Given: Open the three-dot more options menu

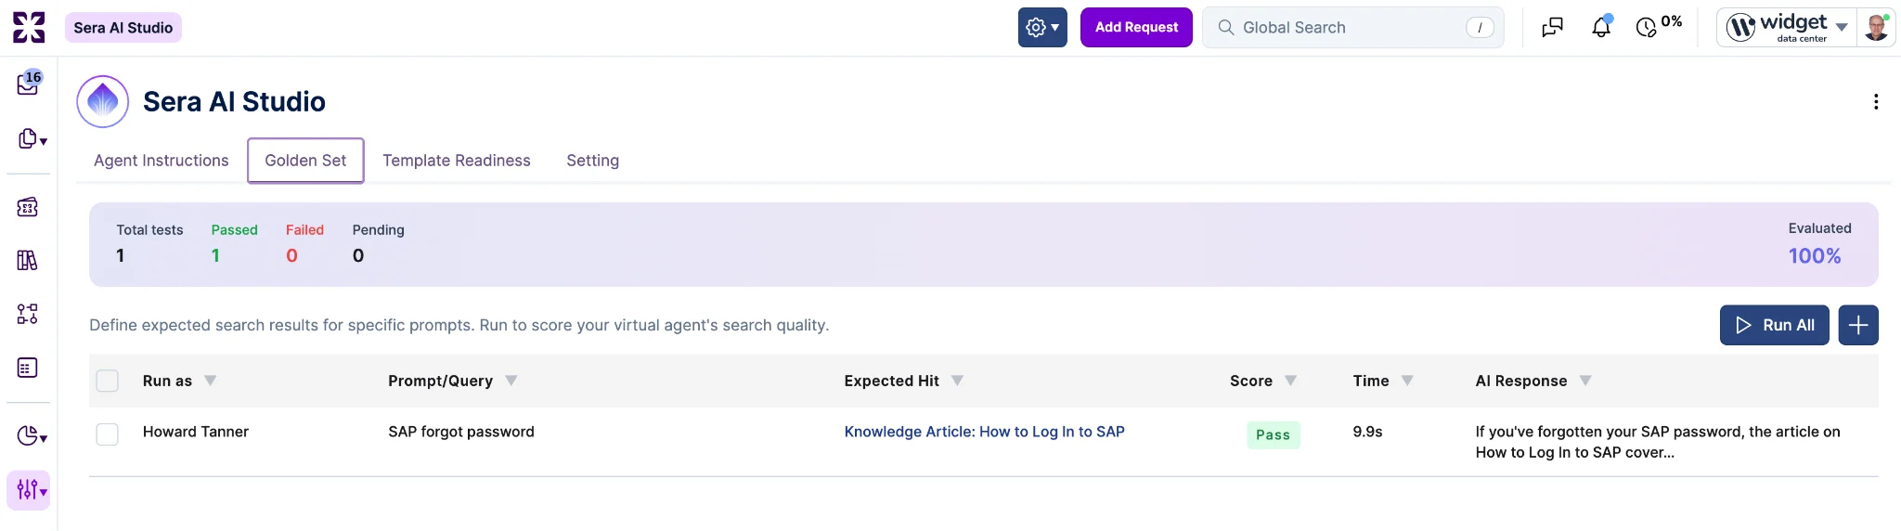Looking at the screenshot, I should click(1876, 101).
